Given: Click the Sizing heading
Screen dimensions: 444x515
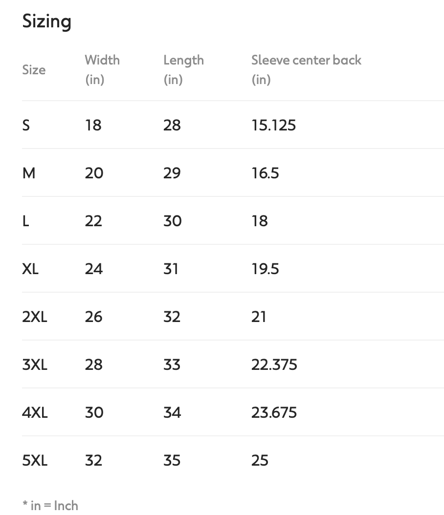Looking at the screenshot, I should [x=46, y=21].
